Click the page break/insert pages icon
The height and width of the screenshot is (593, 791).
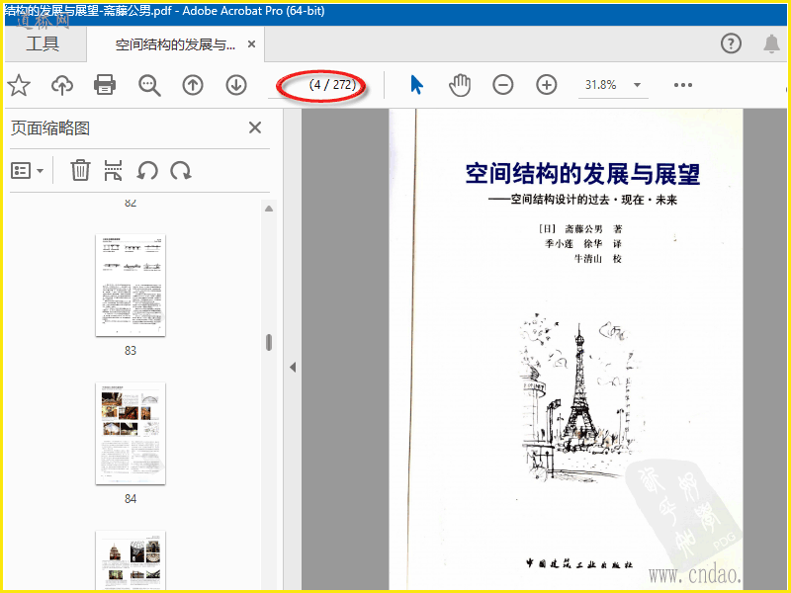coord(113,170)
